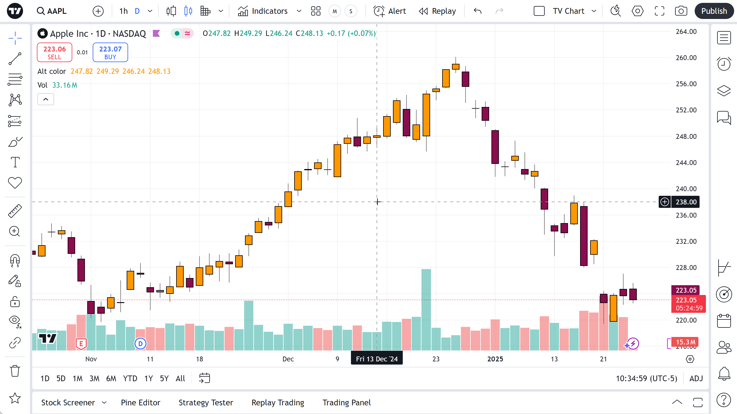Open the alerts clock icon in right sidebar
This screenshot has height=414, width=737.
[724, 64]
